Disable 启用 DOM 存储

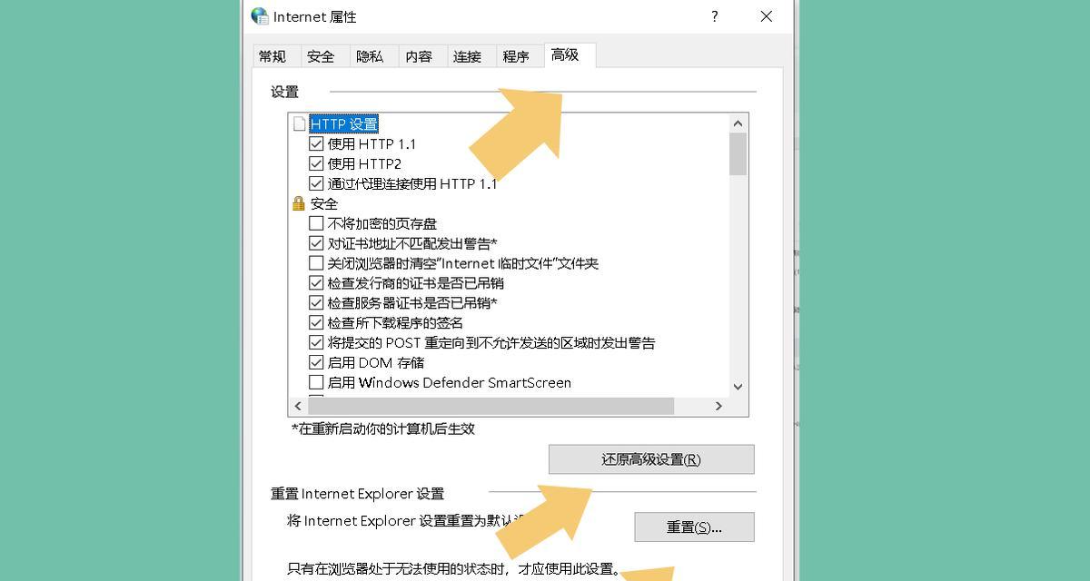click(316, 362)
